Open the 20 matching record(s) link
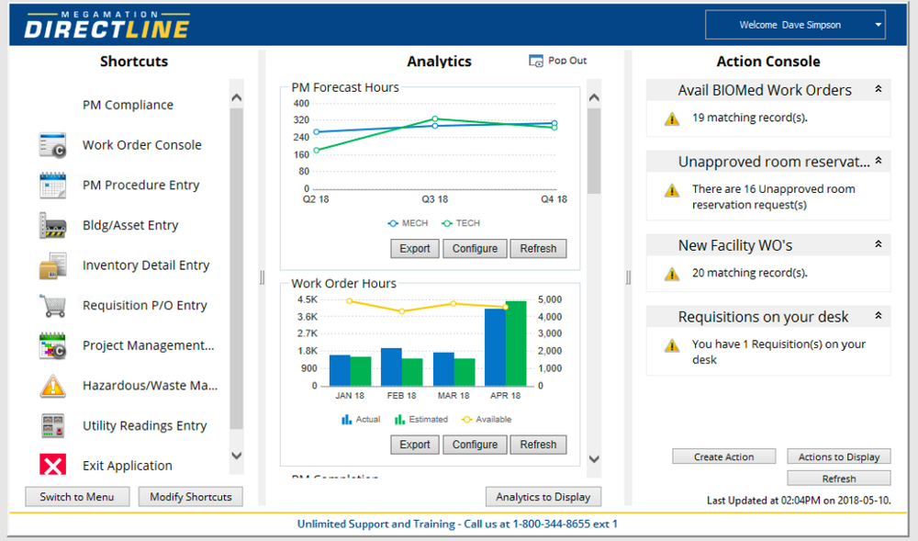This screenshot has height=541, width=918. pyautogui.click(x=750, y=273)
